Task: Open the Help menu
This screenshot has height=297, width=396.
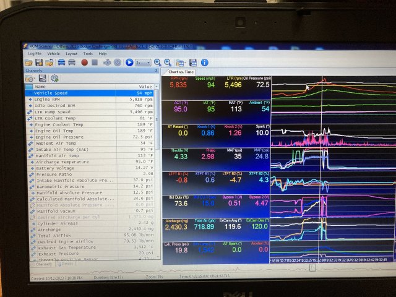Action: pos(103,54)
